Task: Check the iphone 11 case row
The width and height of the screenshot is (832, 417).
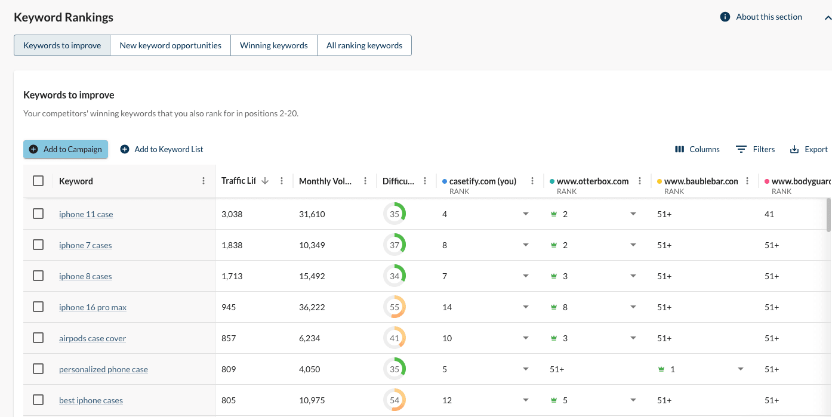Action: pos(38,214)
